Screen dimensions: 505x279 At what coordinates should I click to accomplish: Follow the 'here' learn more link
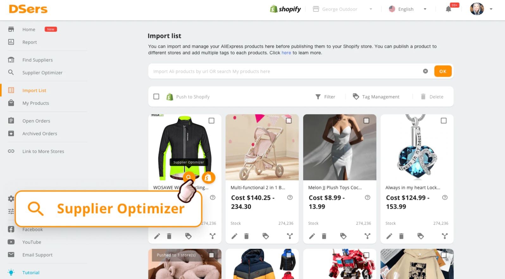[x=286, y=53]
